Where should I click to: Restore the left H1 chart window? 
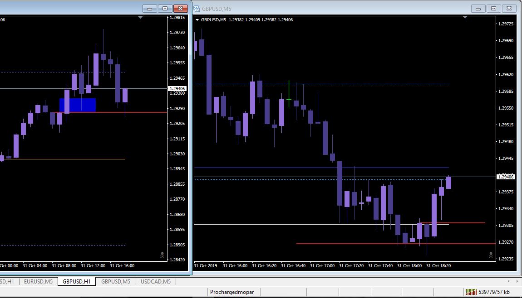165,9
